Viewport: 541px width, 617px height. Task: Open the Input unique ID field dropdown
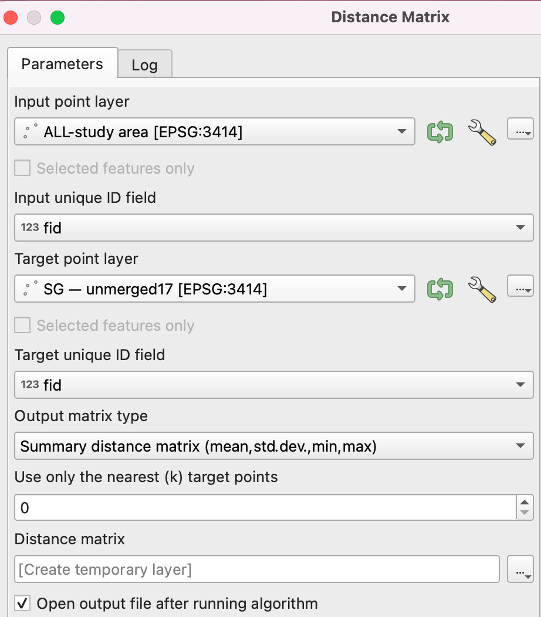(273, 228)
